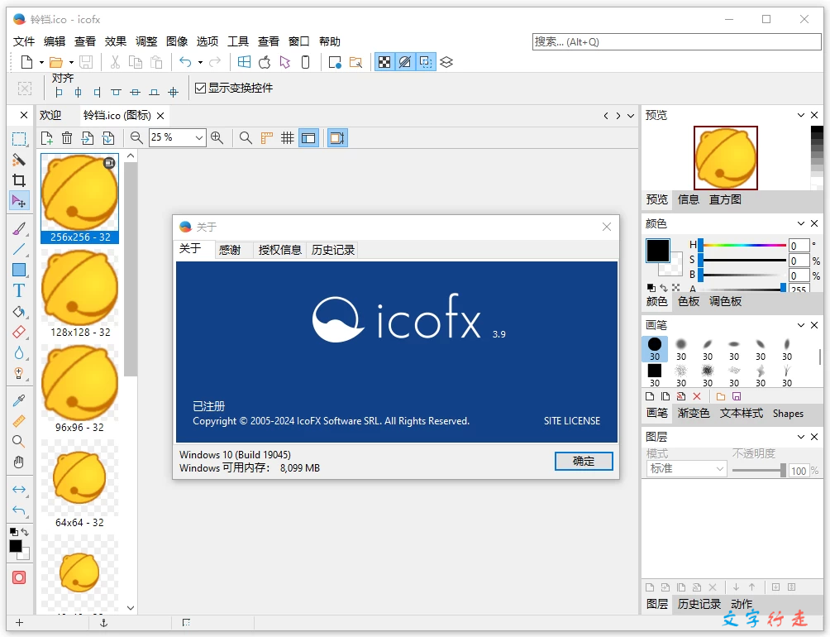Open the New file dropdown arrow
The height and width of the screenshot is (637, 830).
tap(41, 63)
